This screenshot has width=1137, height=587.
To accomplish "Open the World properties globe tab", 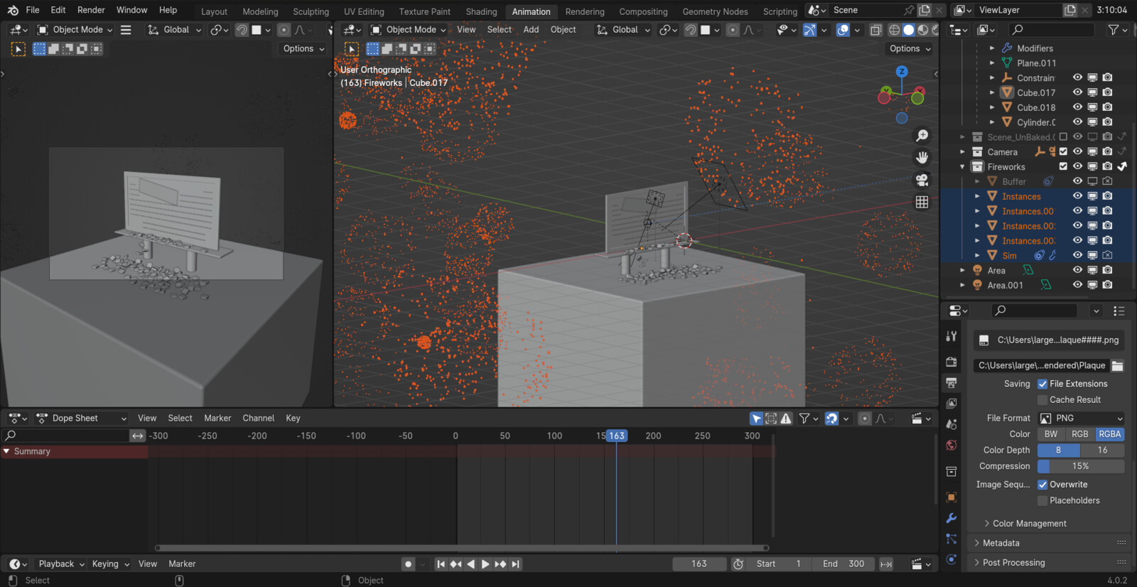I will (952, 446).
